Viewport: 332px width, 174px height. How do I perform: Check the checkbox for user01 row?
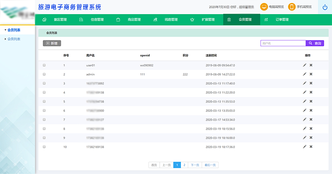point(44,65)
